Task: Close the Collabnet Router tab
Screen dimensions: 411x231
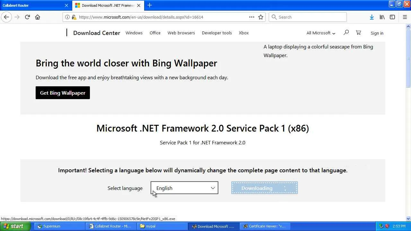Action: [66, 5]
